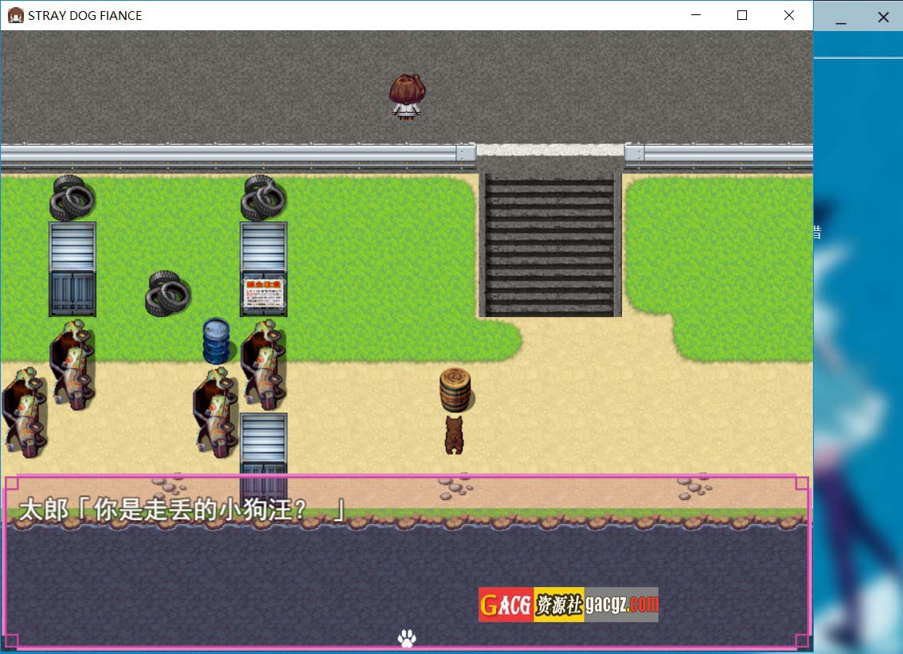Screen dimensions: 903x654
Task: Close the STRAY DOG FIANCE game window
Action: tap(788, 15)
